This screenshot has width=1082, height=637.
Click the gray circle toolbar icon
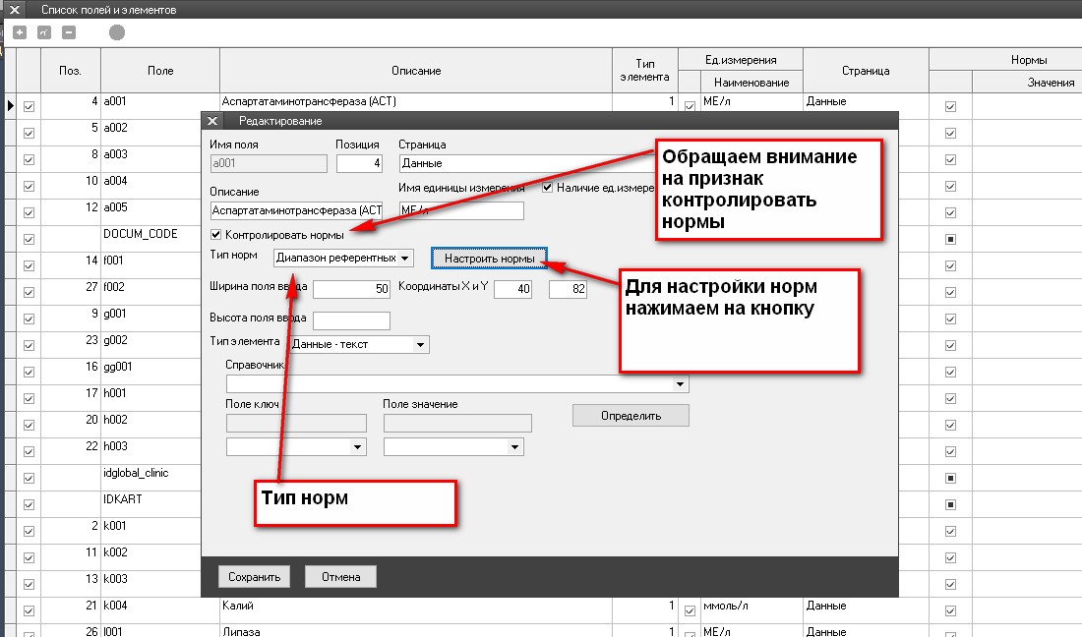click(117, 32)
